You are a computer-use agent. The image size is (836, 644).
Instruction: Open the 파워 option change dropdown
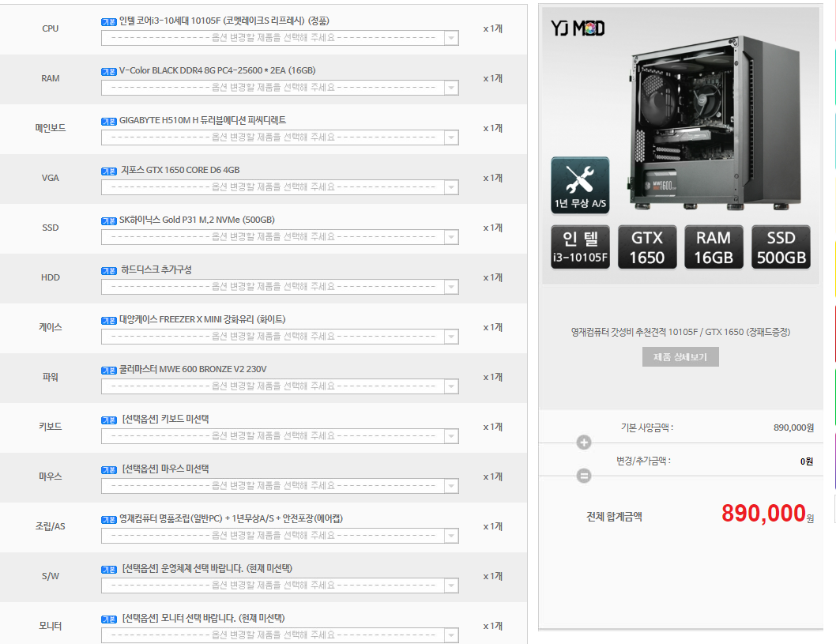point(280,386)
